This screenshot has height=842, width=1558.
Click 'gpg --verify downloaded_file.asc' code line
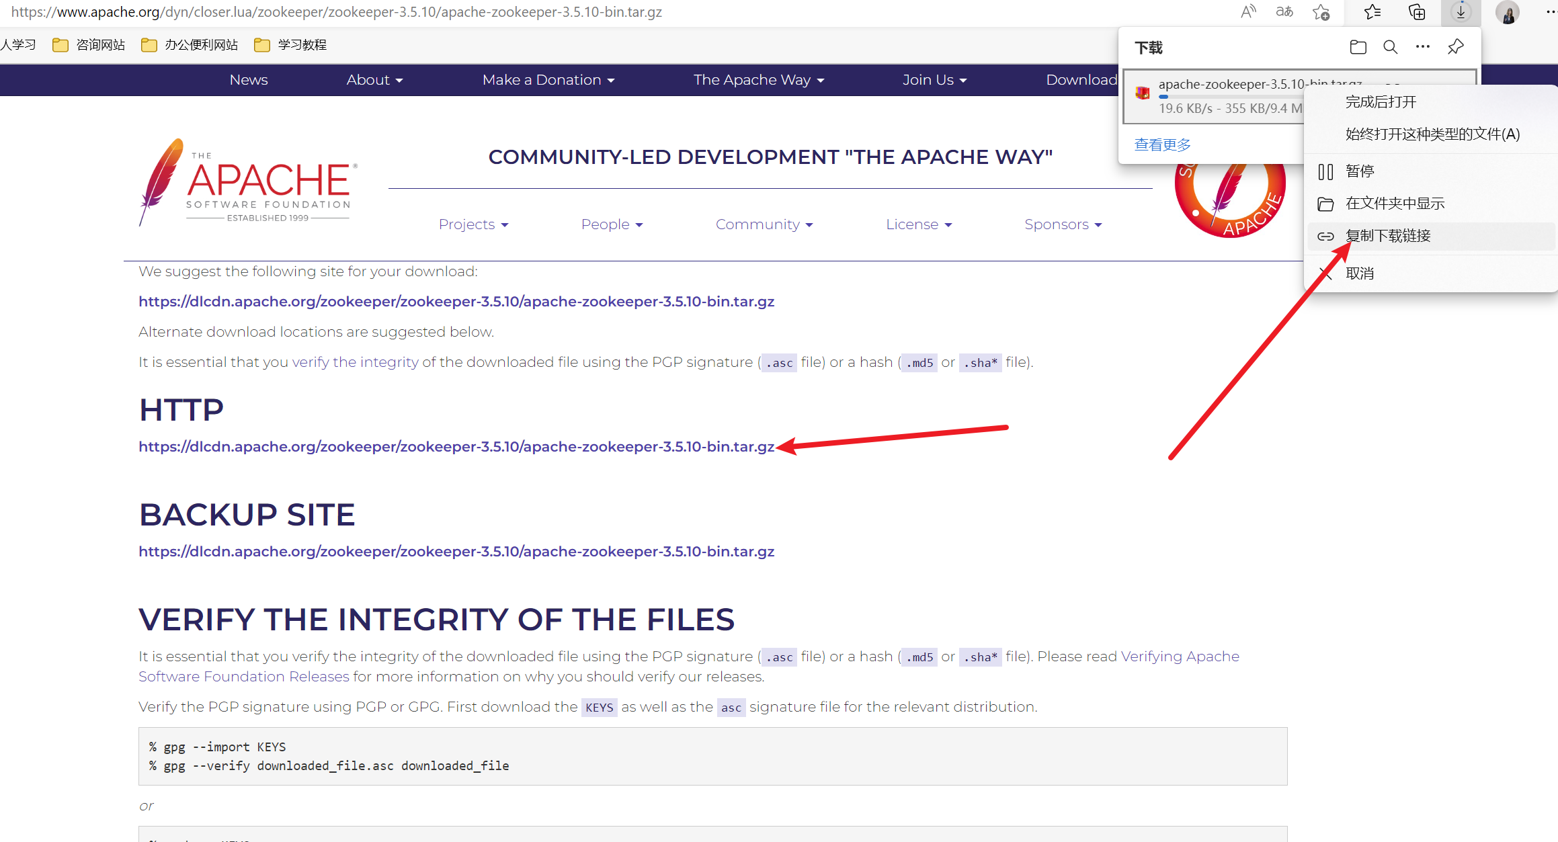pos(329,766)
